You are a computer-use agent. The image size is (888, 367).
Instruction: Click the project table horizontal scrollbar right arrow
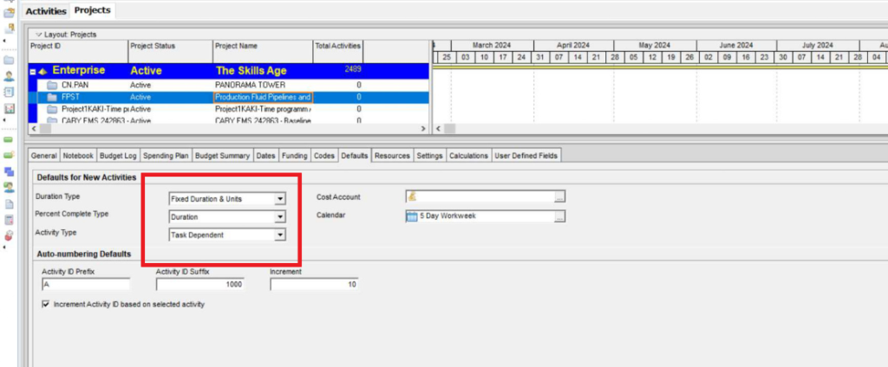click(x=423, y=129)
